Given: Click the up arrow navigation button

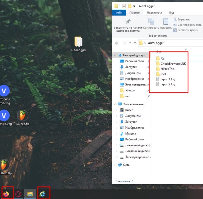Looking at the screenshot, I should click(x=135, y=43).
